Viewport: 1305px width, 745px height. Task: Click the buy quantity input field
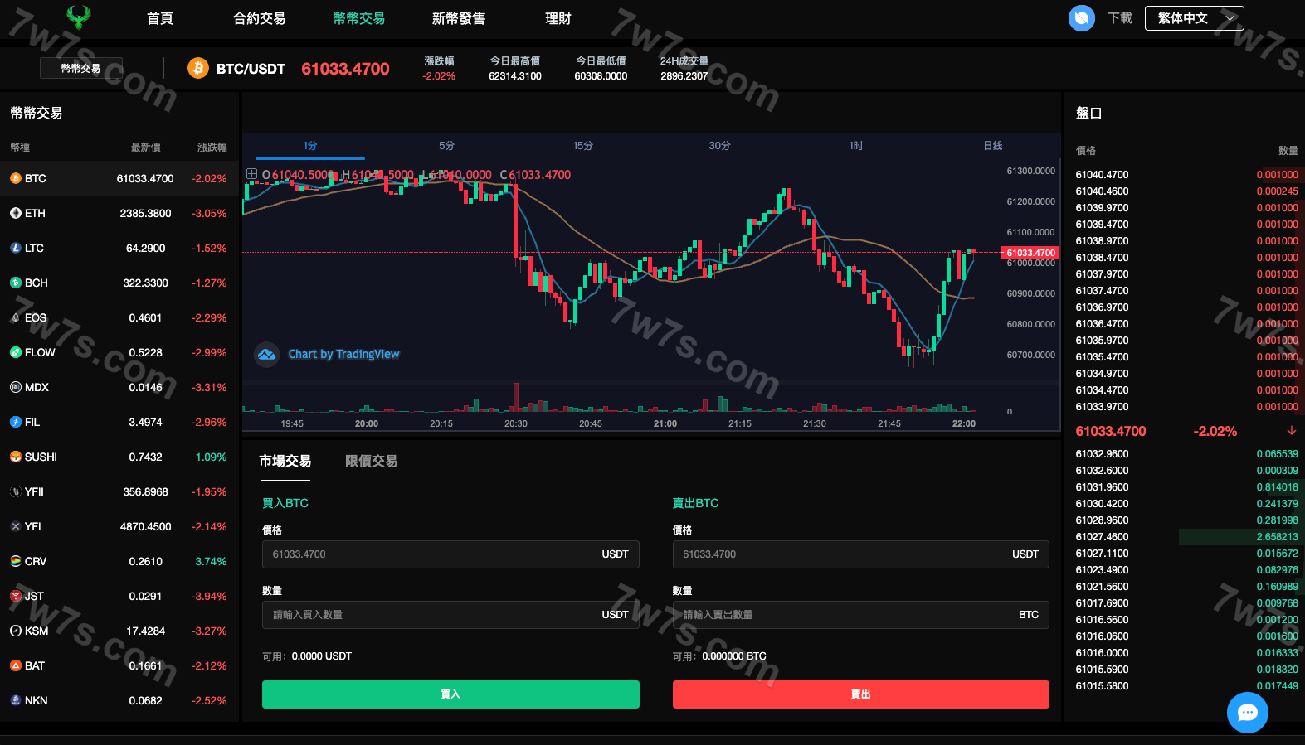click(x=431, y=615)
